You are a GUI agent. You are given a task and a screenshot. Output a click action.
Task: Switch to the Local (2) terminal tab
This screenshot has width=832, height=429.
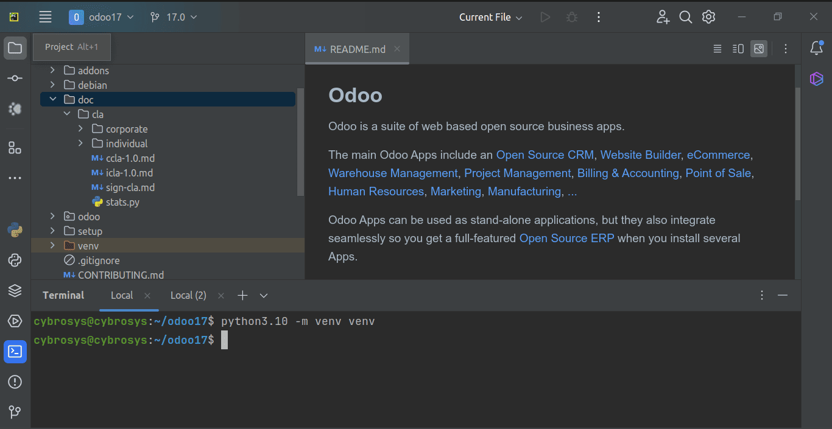pyautogui.click(x=188, y=295)
